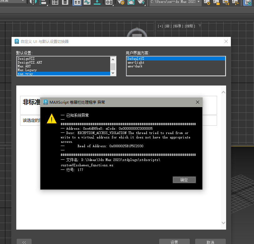Click the 3ds Max icon in switcher title bar
Screen dimensions: 254x244
pos(17,41)
